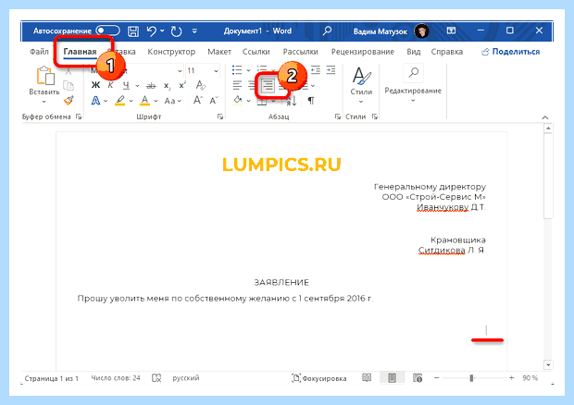Image resolution: width=574 pixels, height=405 pixels.
Task: Increase paragraph indent
Action: click(331, 70)
